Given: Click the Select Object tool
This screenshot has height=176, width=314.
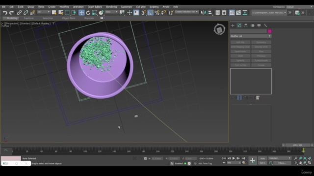Looking at the screenshot, I should [x=54, y=13].
